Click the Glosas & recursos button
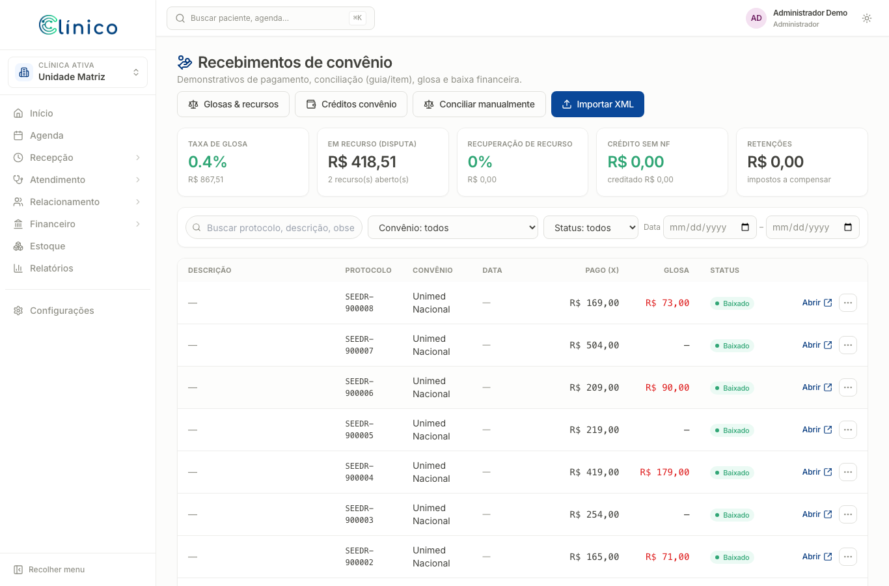The width and height of the screenshot is (889, 586). click(x=233, y=104)
